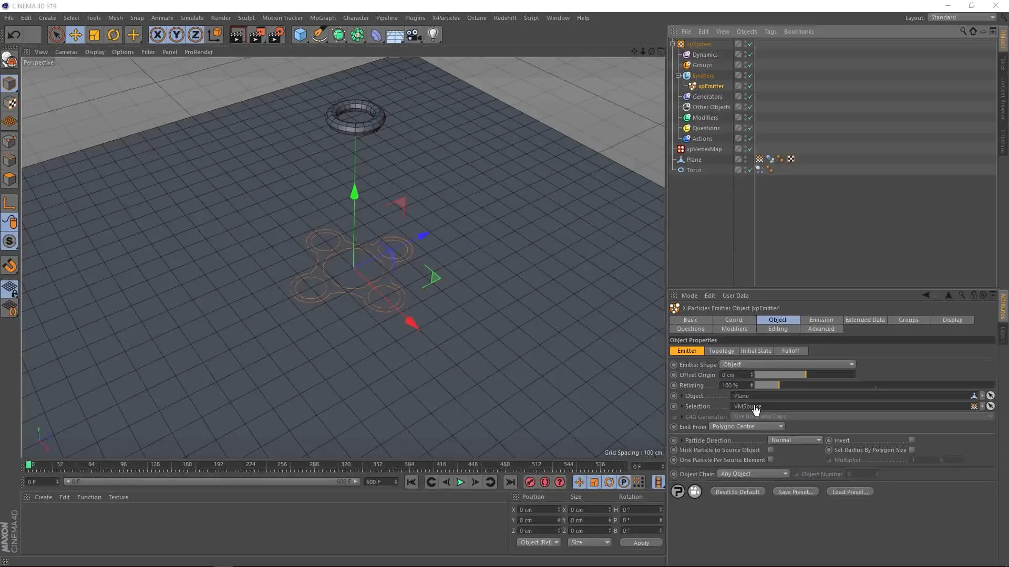The width and height of the screenshot is (1009, 567).
Task: Adjust the Retiming slider
Action: (x=874, y=385)
